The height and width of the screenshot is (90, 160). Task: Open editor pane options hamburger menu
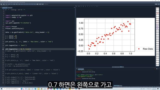(x=74, y=7)
